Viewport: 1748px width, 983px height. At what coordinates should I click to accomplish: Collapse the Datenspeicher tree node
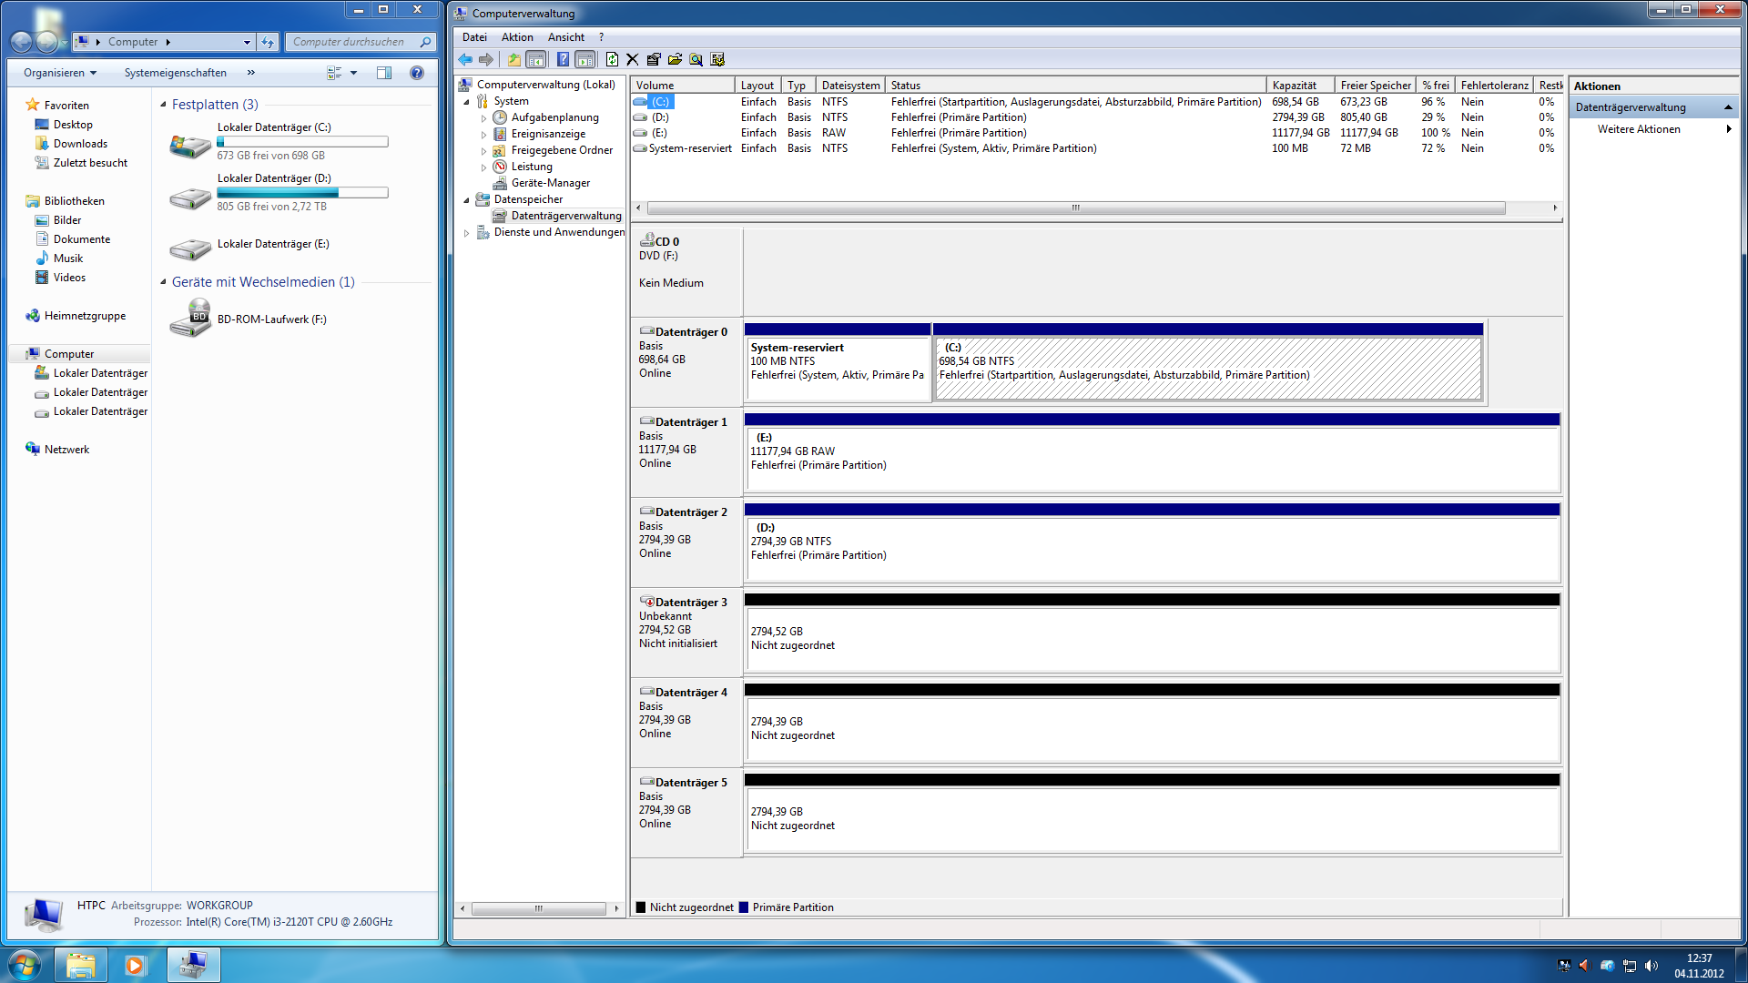tap(467, 200)
